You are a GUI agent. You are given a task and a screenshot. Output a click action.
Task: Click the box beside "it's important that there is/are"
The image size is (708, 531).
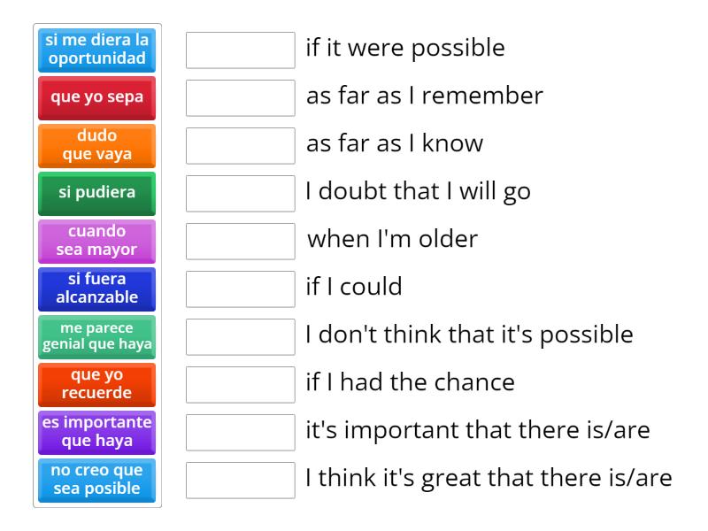coord(240,432)
